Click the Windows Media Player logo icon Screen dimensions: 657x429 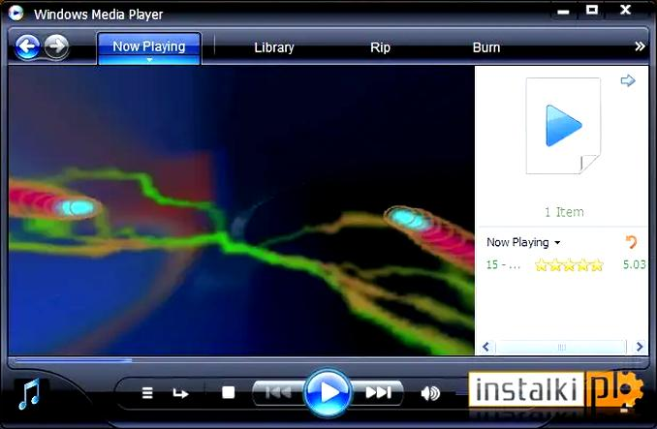click(16, 13)
